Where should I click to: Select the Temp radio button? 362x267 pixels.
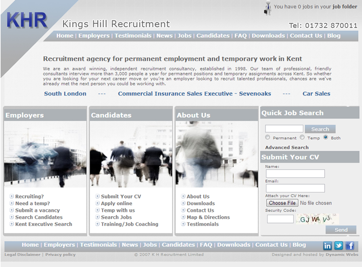(302, 137)
